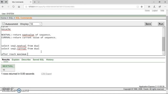Click the Home link at top right
This screenshot has height=94, width=168.
(x=147, y=10)
